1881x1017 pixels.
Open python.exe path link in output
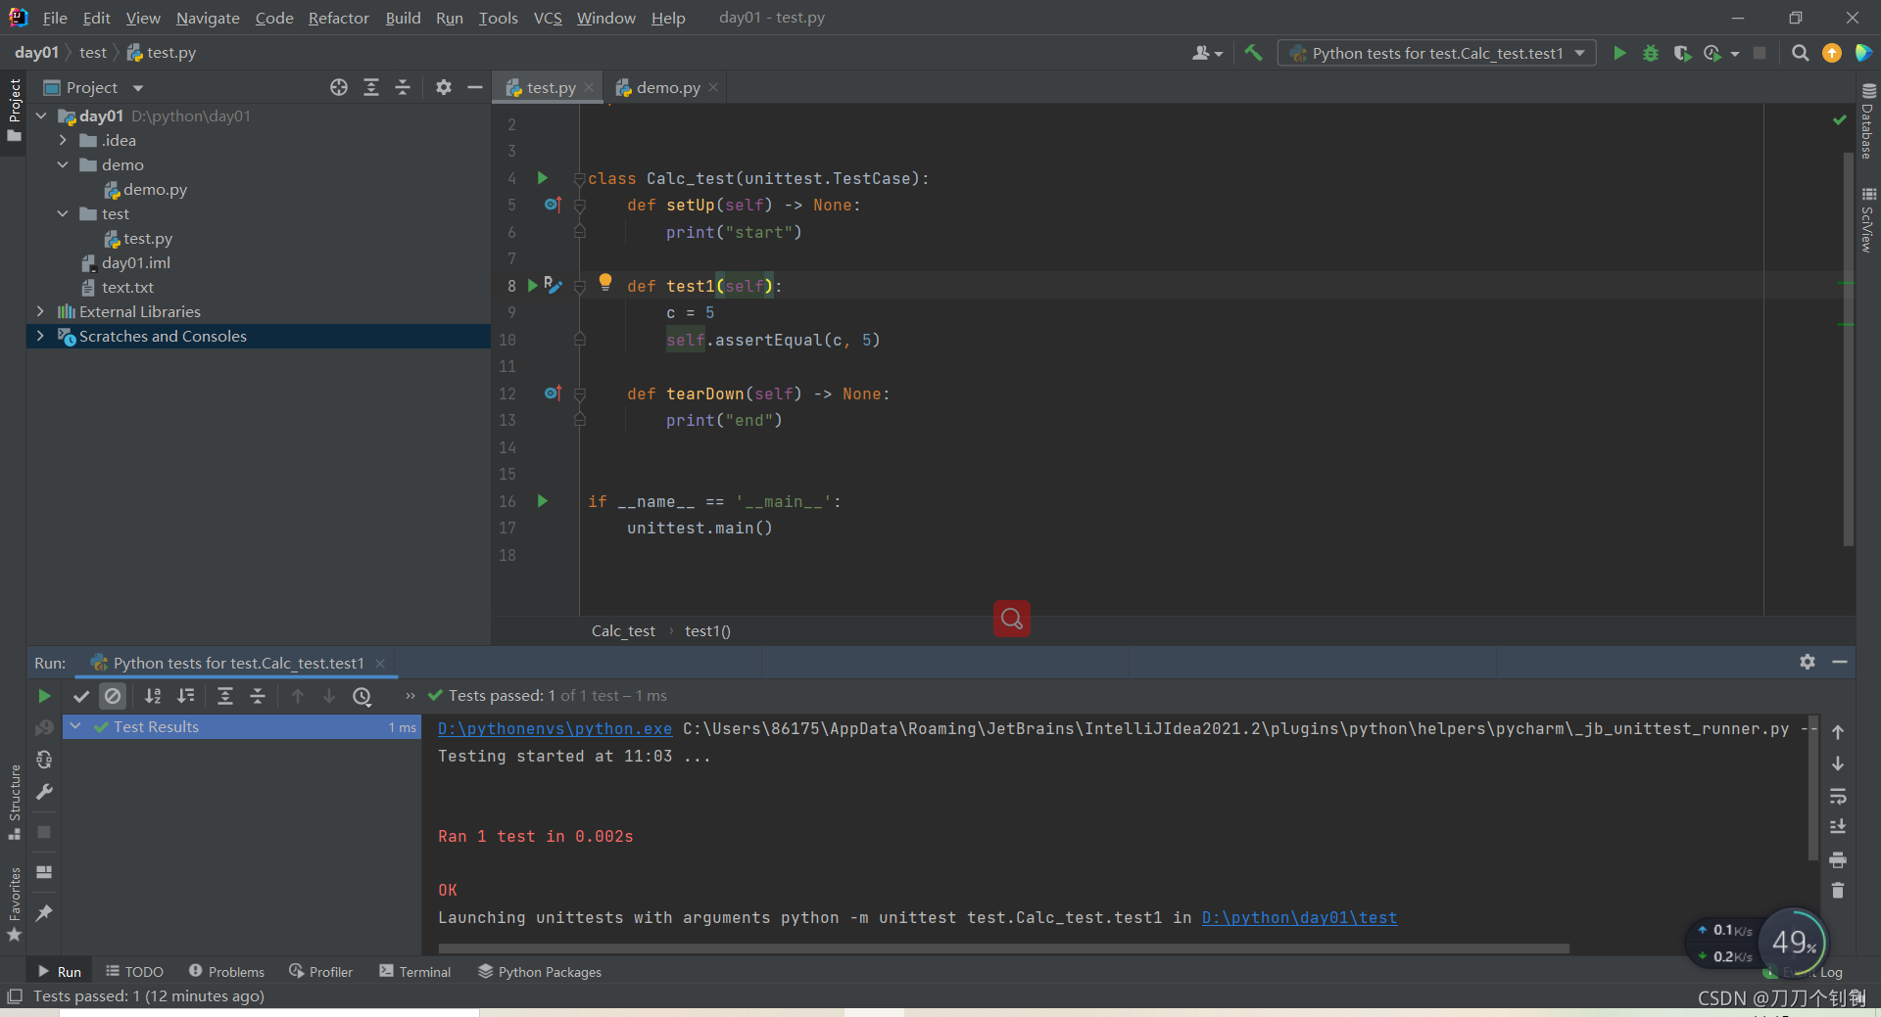point(554,728)
